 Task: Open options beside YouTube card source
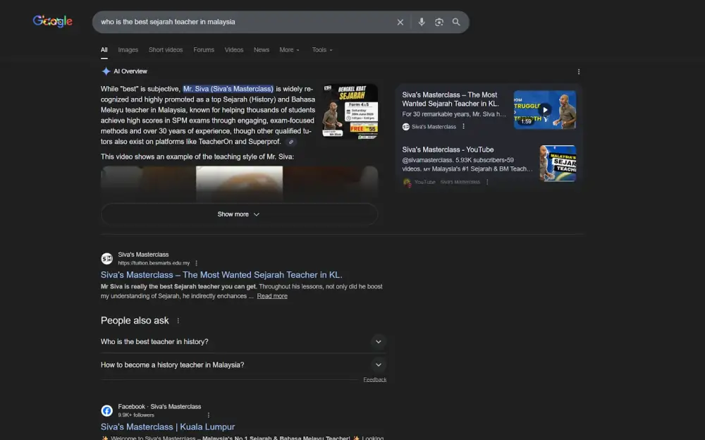tap(487, 182)
